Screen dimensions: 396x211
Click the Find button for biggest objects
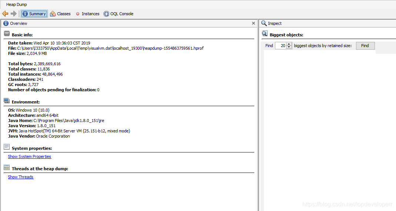pos(365,46)
